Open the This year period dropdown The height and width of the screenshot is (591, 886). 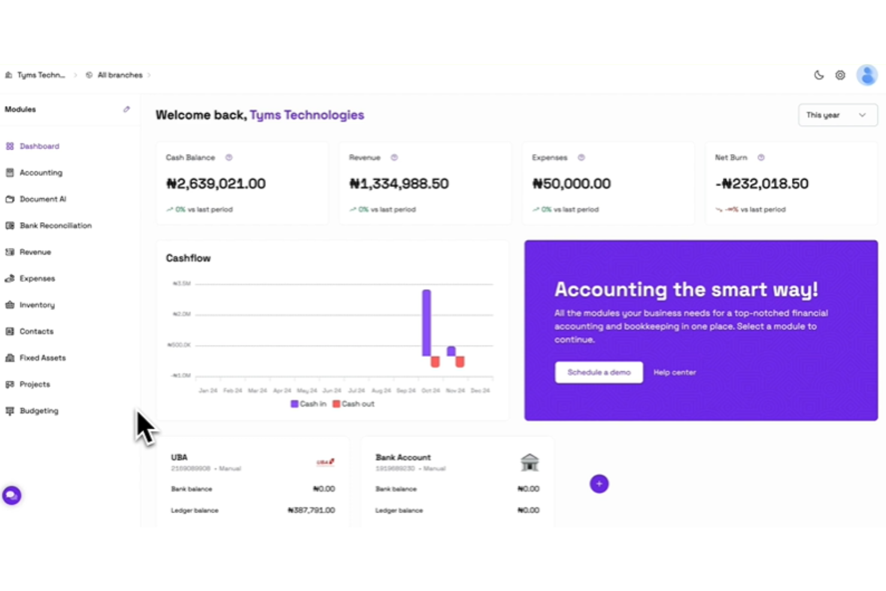click(x=838, y=115)
